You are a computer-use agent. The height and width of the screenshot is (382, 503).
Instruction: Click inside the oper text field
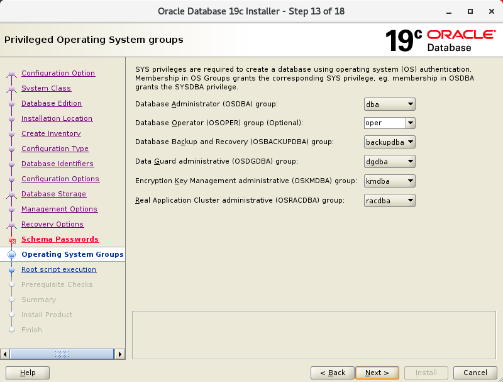tap(385, 123)
